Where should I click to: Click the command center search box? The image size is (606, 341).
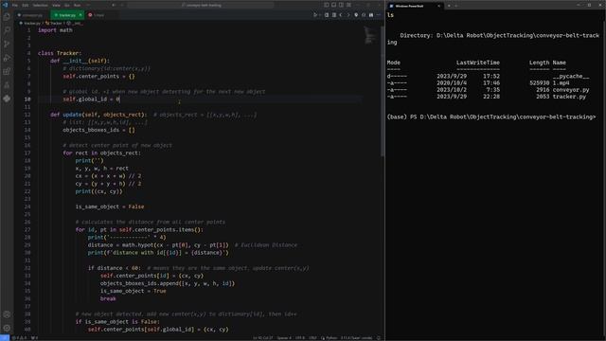(x=201, y=6)
